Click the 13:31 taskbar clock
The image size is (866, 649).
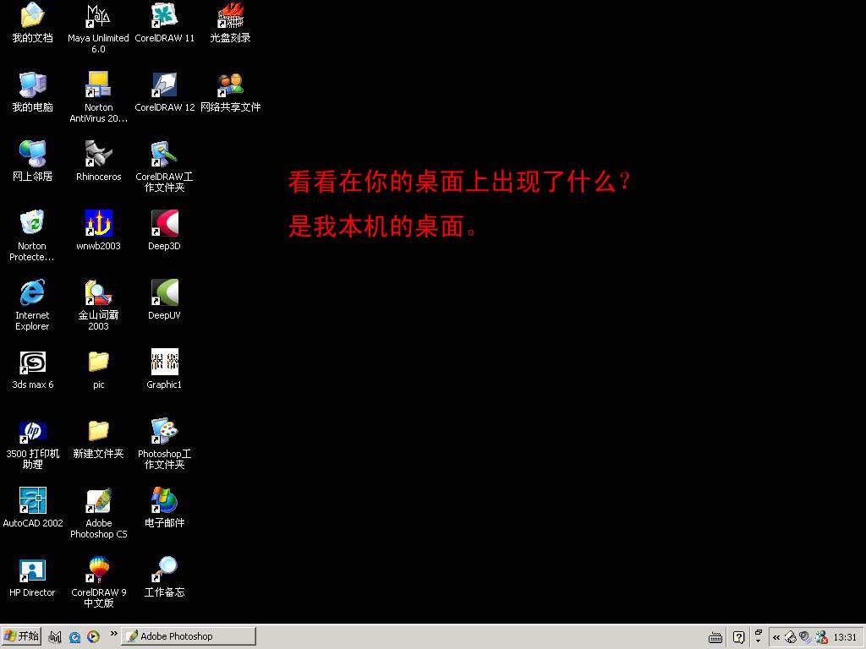845,637
